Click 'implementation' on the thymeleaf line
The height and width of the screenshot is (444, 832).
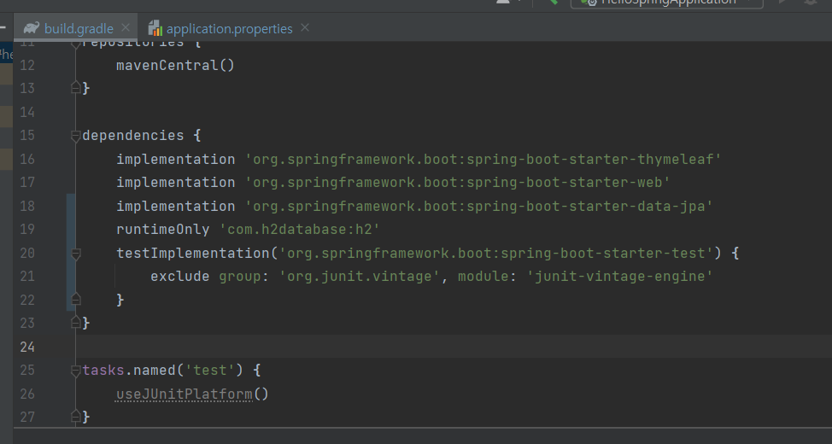176,159
